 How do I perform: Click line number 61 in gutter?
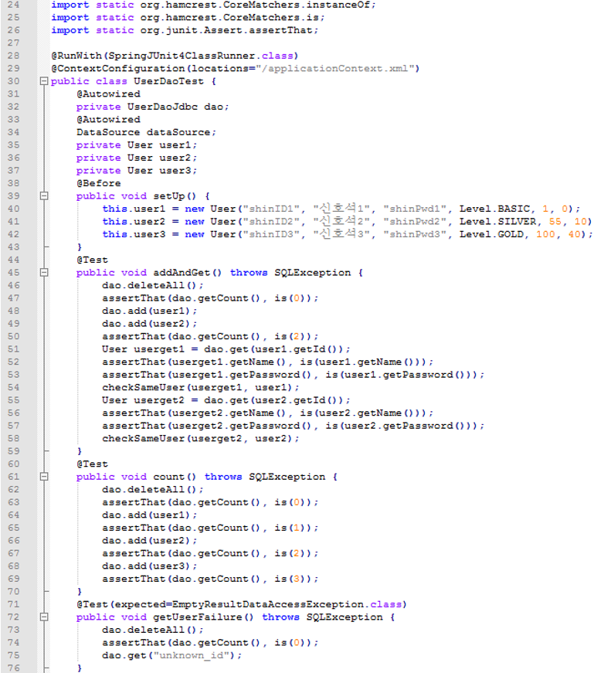[13, 477]
